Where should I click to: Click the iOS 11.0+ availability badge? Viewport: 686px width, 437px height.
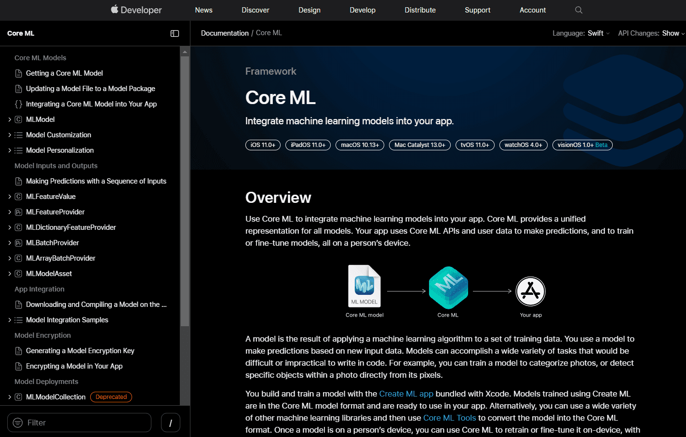(263, 145)
